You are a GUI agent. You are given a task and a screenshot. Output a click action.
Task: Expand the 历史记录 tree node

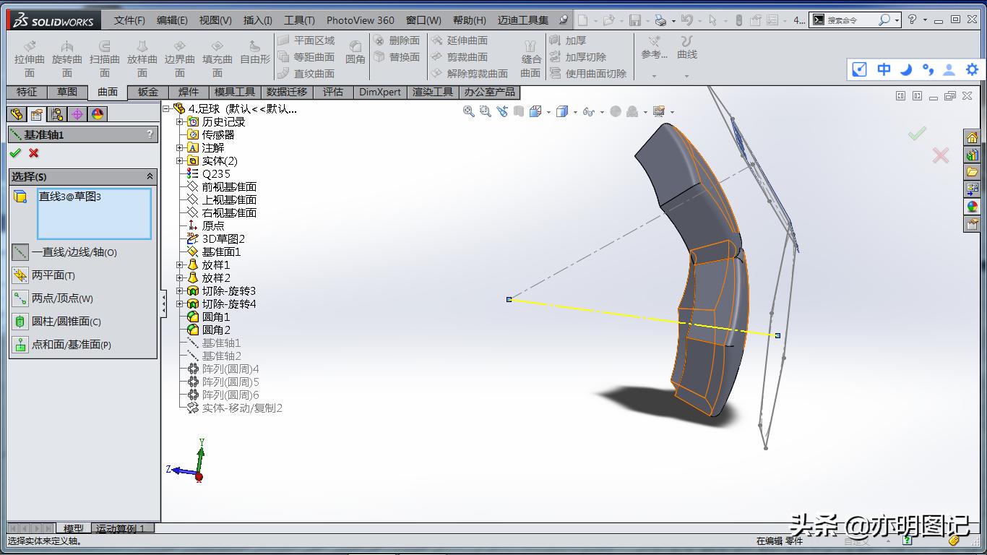tap(179, 121)
